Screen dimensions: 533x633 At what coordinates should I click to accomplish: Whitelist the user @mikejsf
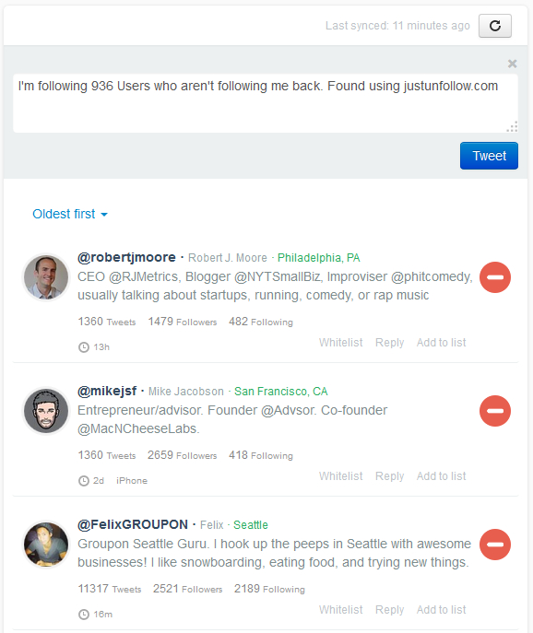pos(340,476)
